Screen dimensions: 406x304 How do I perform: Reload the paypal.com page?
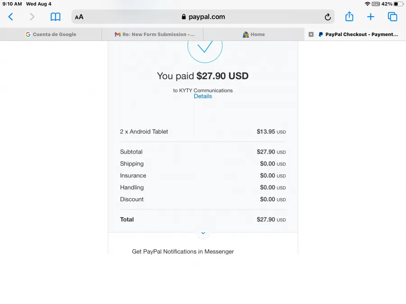click(328, 17)
